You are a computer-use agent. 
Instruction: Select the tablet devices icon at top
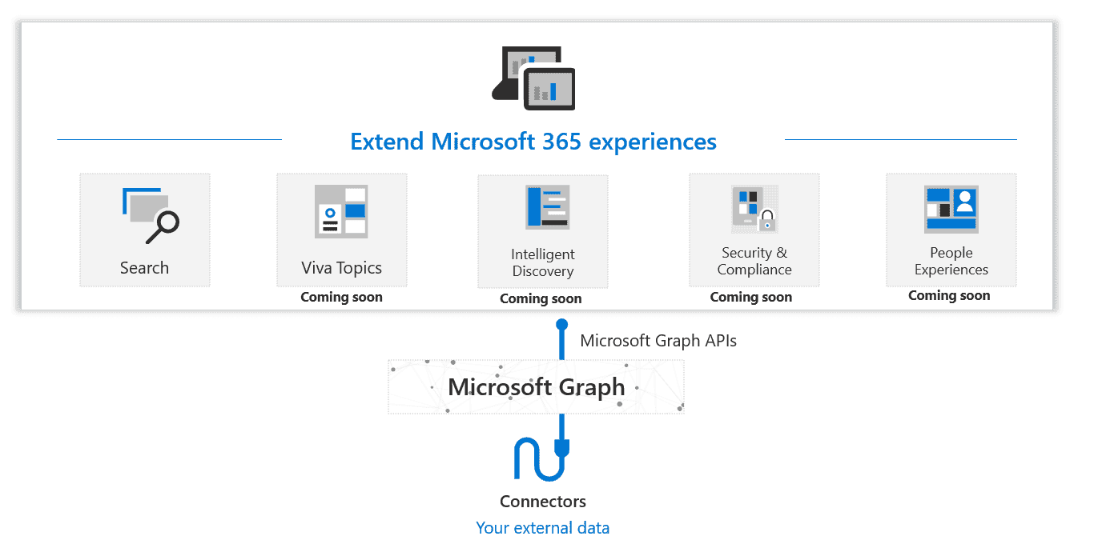pos(533,78)
